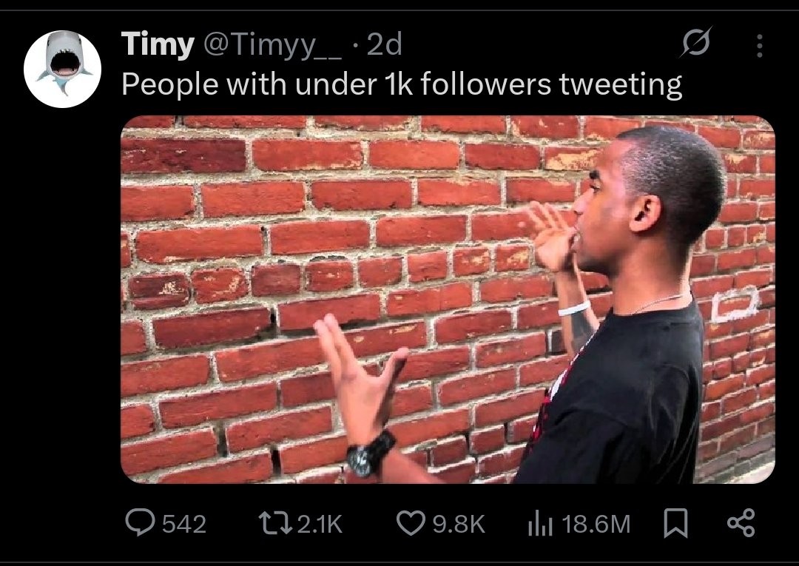Open the share icon for this tweet
Screen dimensions: 799x566
741,524
